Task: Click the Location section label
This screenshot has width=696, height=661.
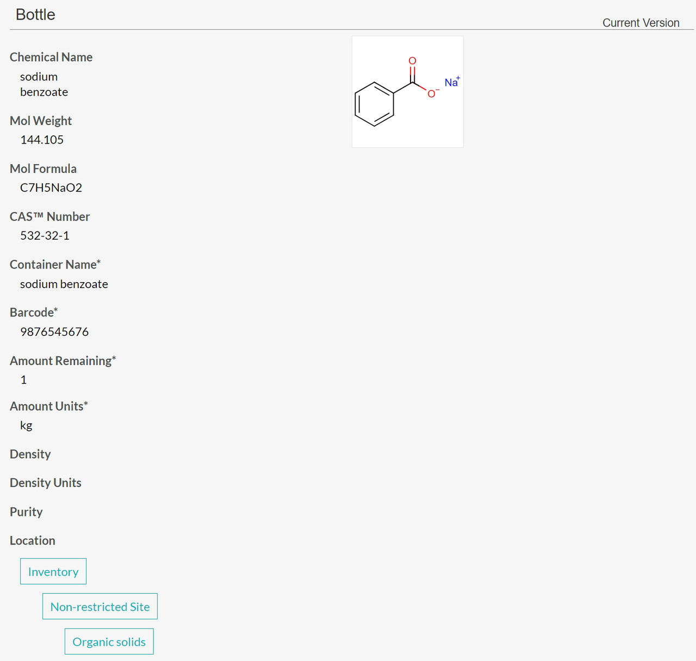Action: [x=33, y=540]
